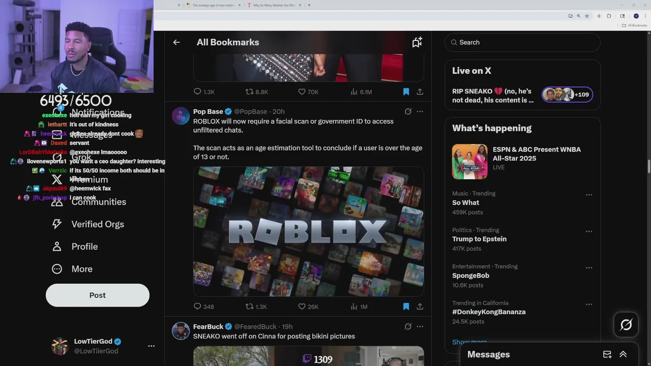The height and width of the screenshot is (366, 651).
Task: Open the Messages drawer title
Action: pyautogui.click(x=488, y=354)
